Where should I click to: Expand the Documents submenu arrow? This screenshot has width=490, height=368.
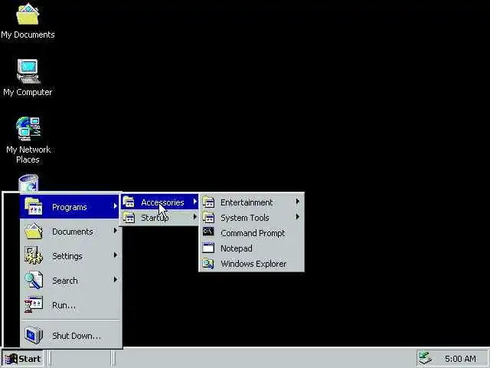[x=116, y=231]
